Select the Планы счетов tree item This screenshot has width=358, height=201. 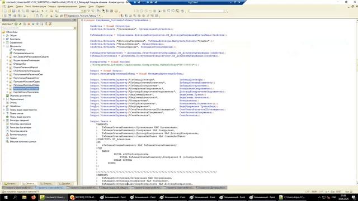click(x=16, y=113)
